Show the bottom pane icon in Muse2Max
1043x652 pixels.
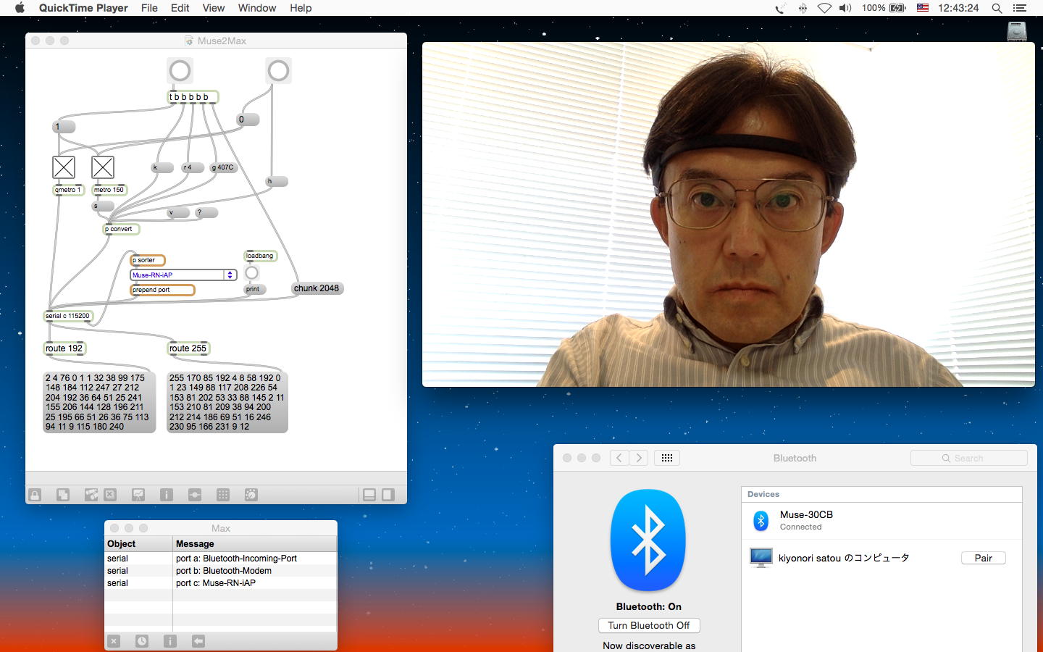tap(369, 495)
